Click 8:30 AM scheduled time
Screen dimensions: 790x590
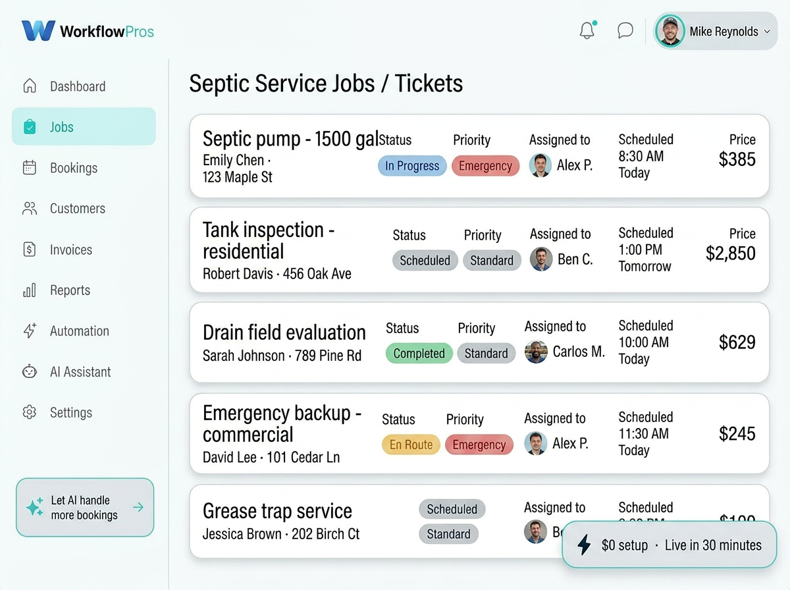click(x=641, y=156)
